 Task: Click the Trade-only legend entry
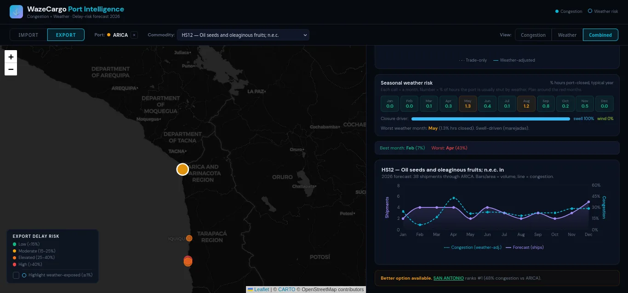coord(473,60)
